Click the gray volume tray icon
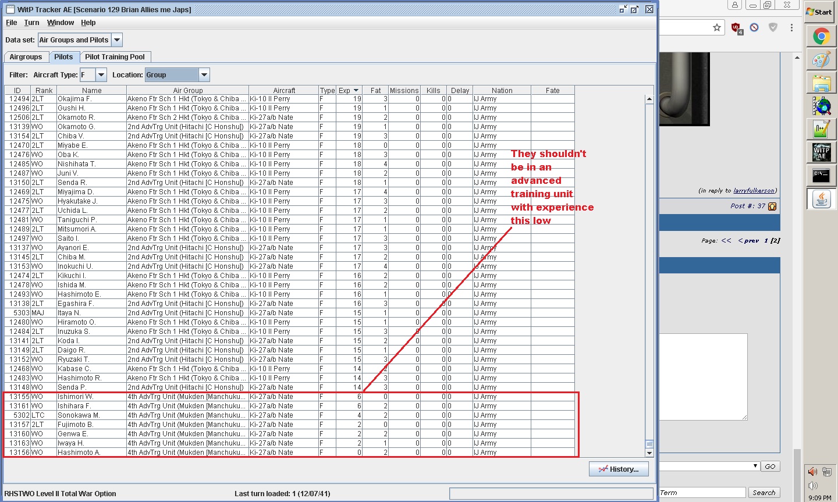This screenshot has height=502, width=838. click(813, 485)
